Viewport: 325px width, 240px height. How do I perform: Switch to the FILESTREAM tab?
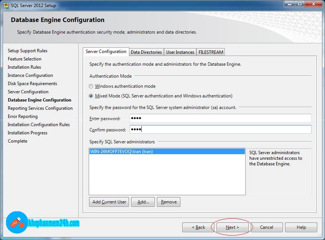211,52
